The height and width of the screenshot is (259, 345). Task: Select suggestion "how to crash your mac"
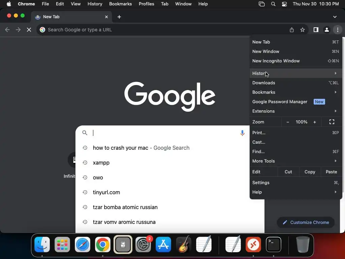170,148
